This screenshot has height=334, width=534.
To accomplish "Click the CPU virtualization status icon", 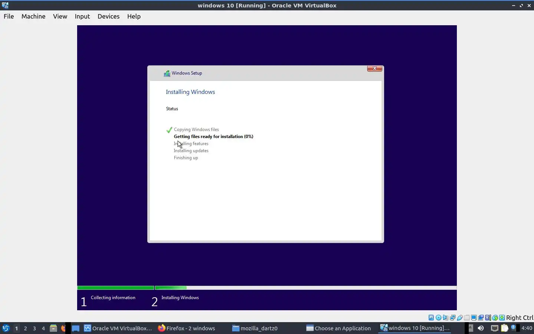I will tap(488, 318).
